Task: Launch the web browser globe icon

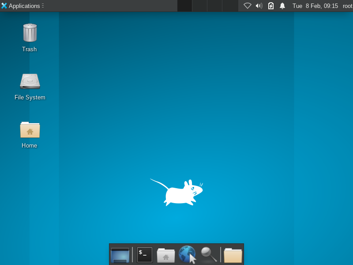Action: click(187, 255)
